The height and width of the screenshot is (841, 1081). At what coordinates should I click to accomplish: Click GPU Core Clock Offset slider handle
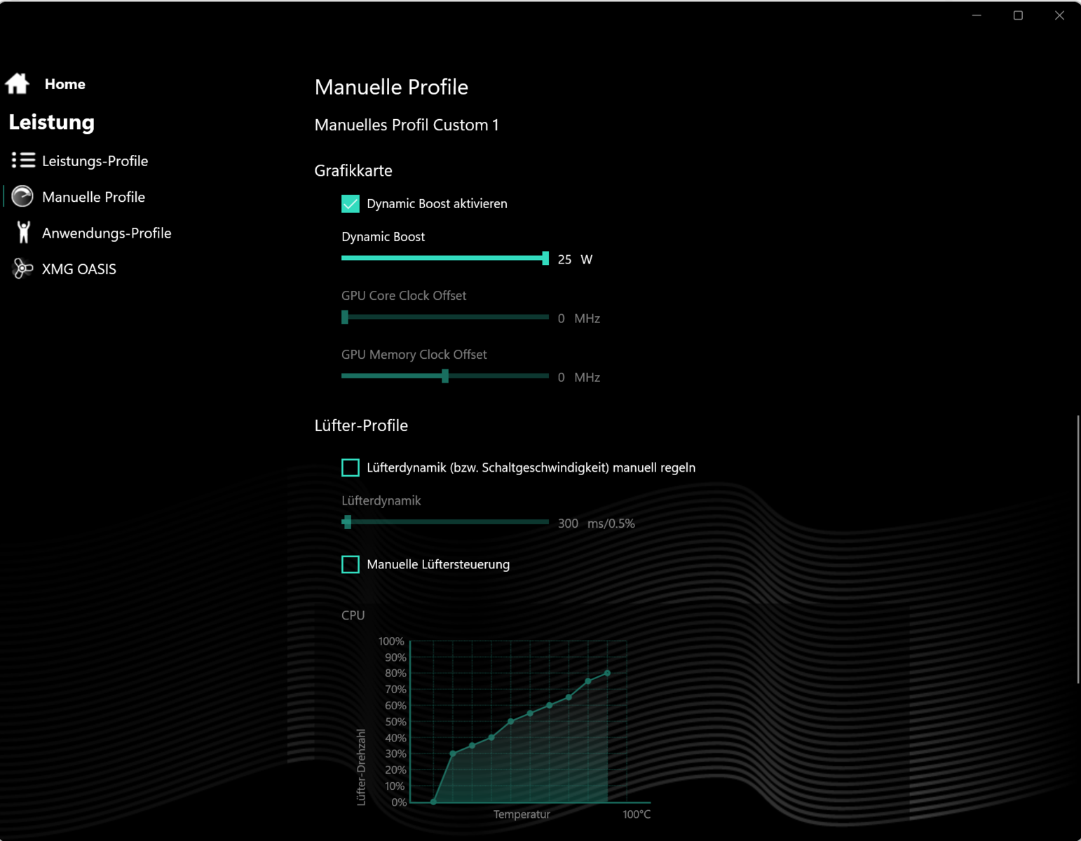click(x=345, y=317)
